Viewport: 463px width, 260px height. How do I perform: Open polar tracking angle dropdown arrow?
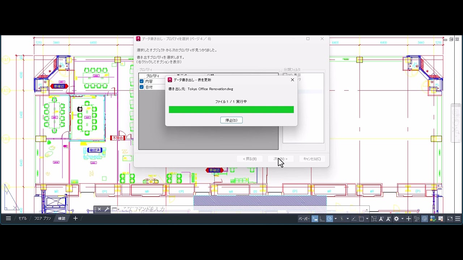[x=336, y=219]
